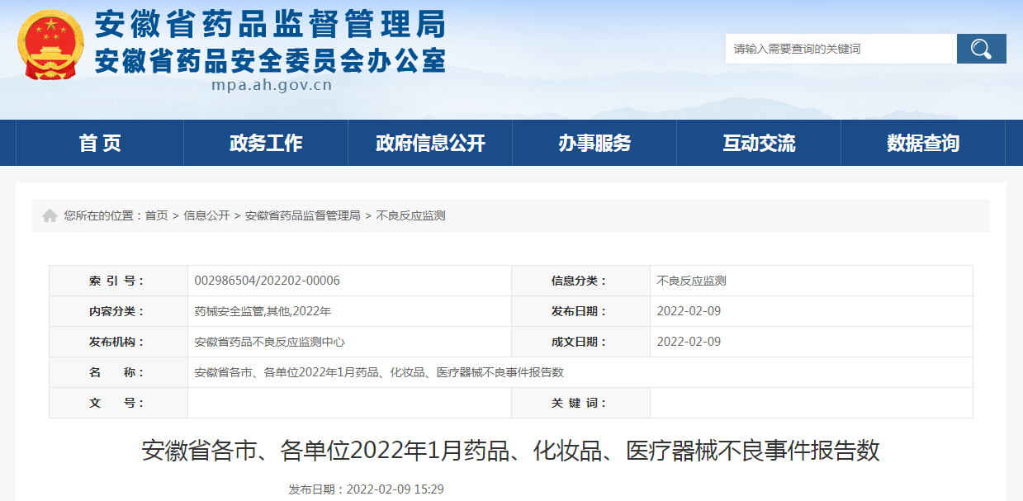Open the 办事服务 navigation menu
1023x501 pixels.
594,142
